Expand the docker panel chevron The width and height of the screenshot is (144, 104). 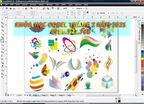tap(139, 17)
